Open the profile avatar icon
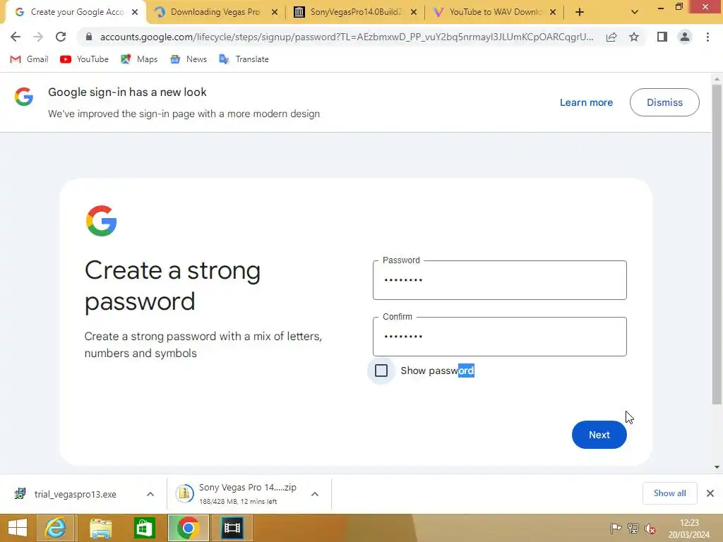Screen dimensions: 723x542 685,37
